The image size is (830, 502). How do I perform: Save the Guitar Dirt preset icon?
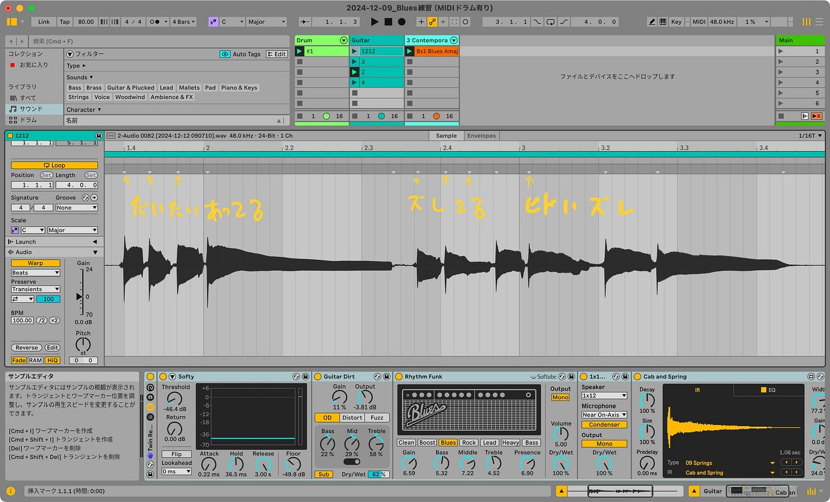[386, 377]
